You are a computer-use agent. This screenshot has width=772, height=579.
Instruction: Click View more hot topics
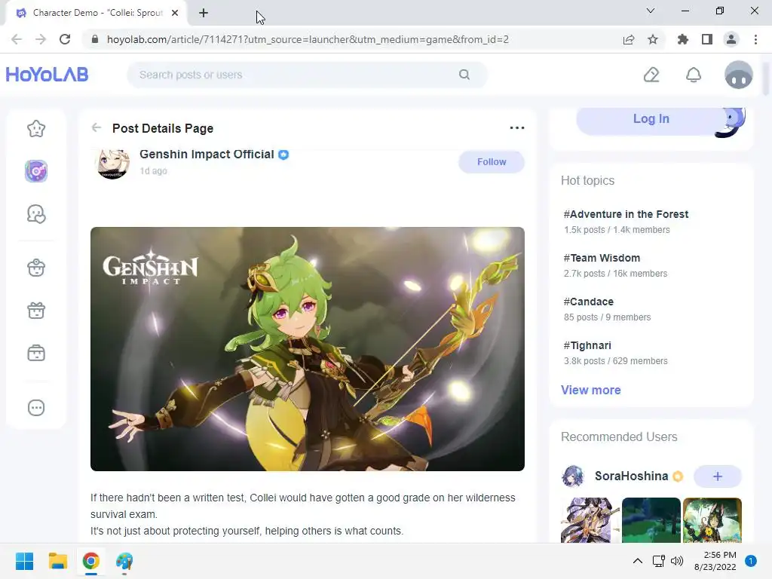[x=591, y=390]
